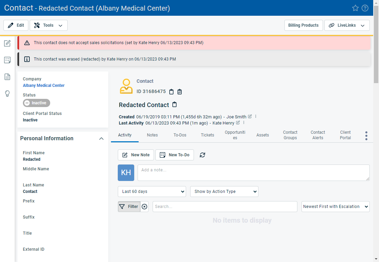Clear the activity filter with the X icon
The width and height of the screenshot is (379, 262).
click(144, 207)
